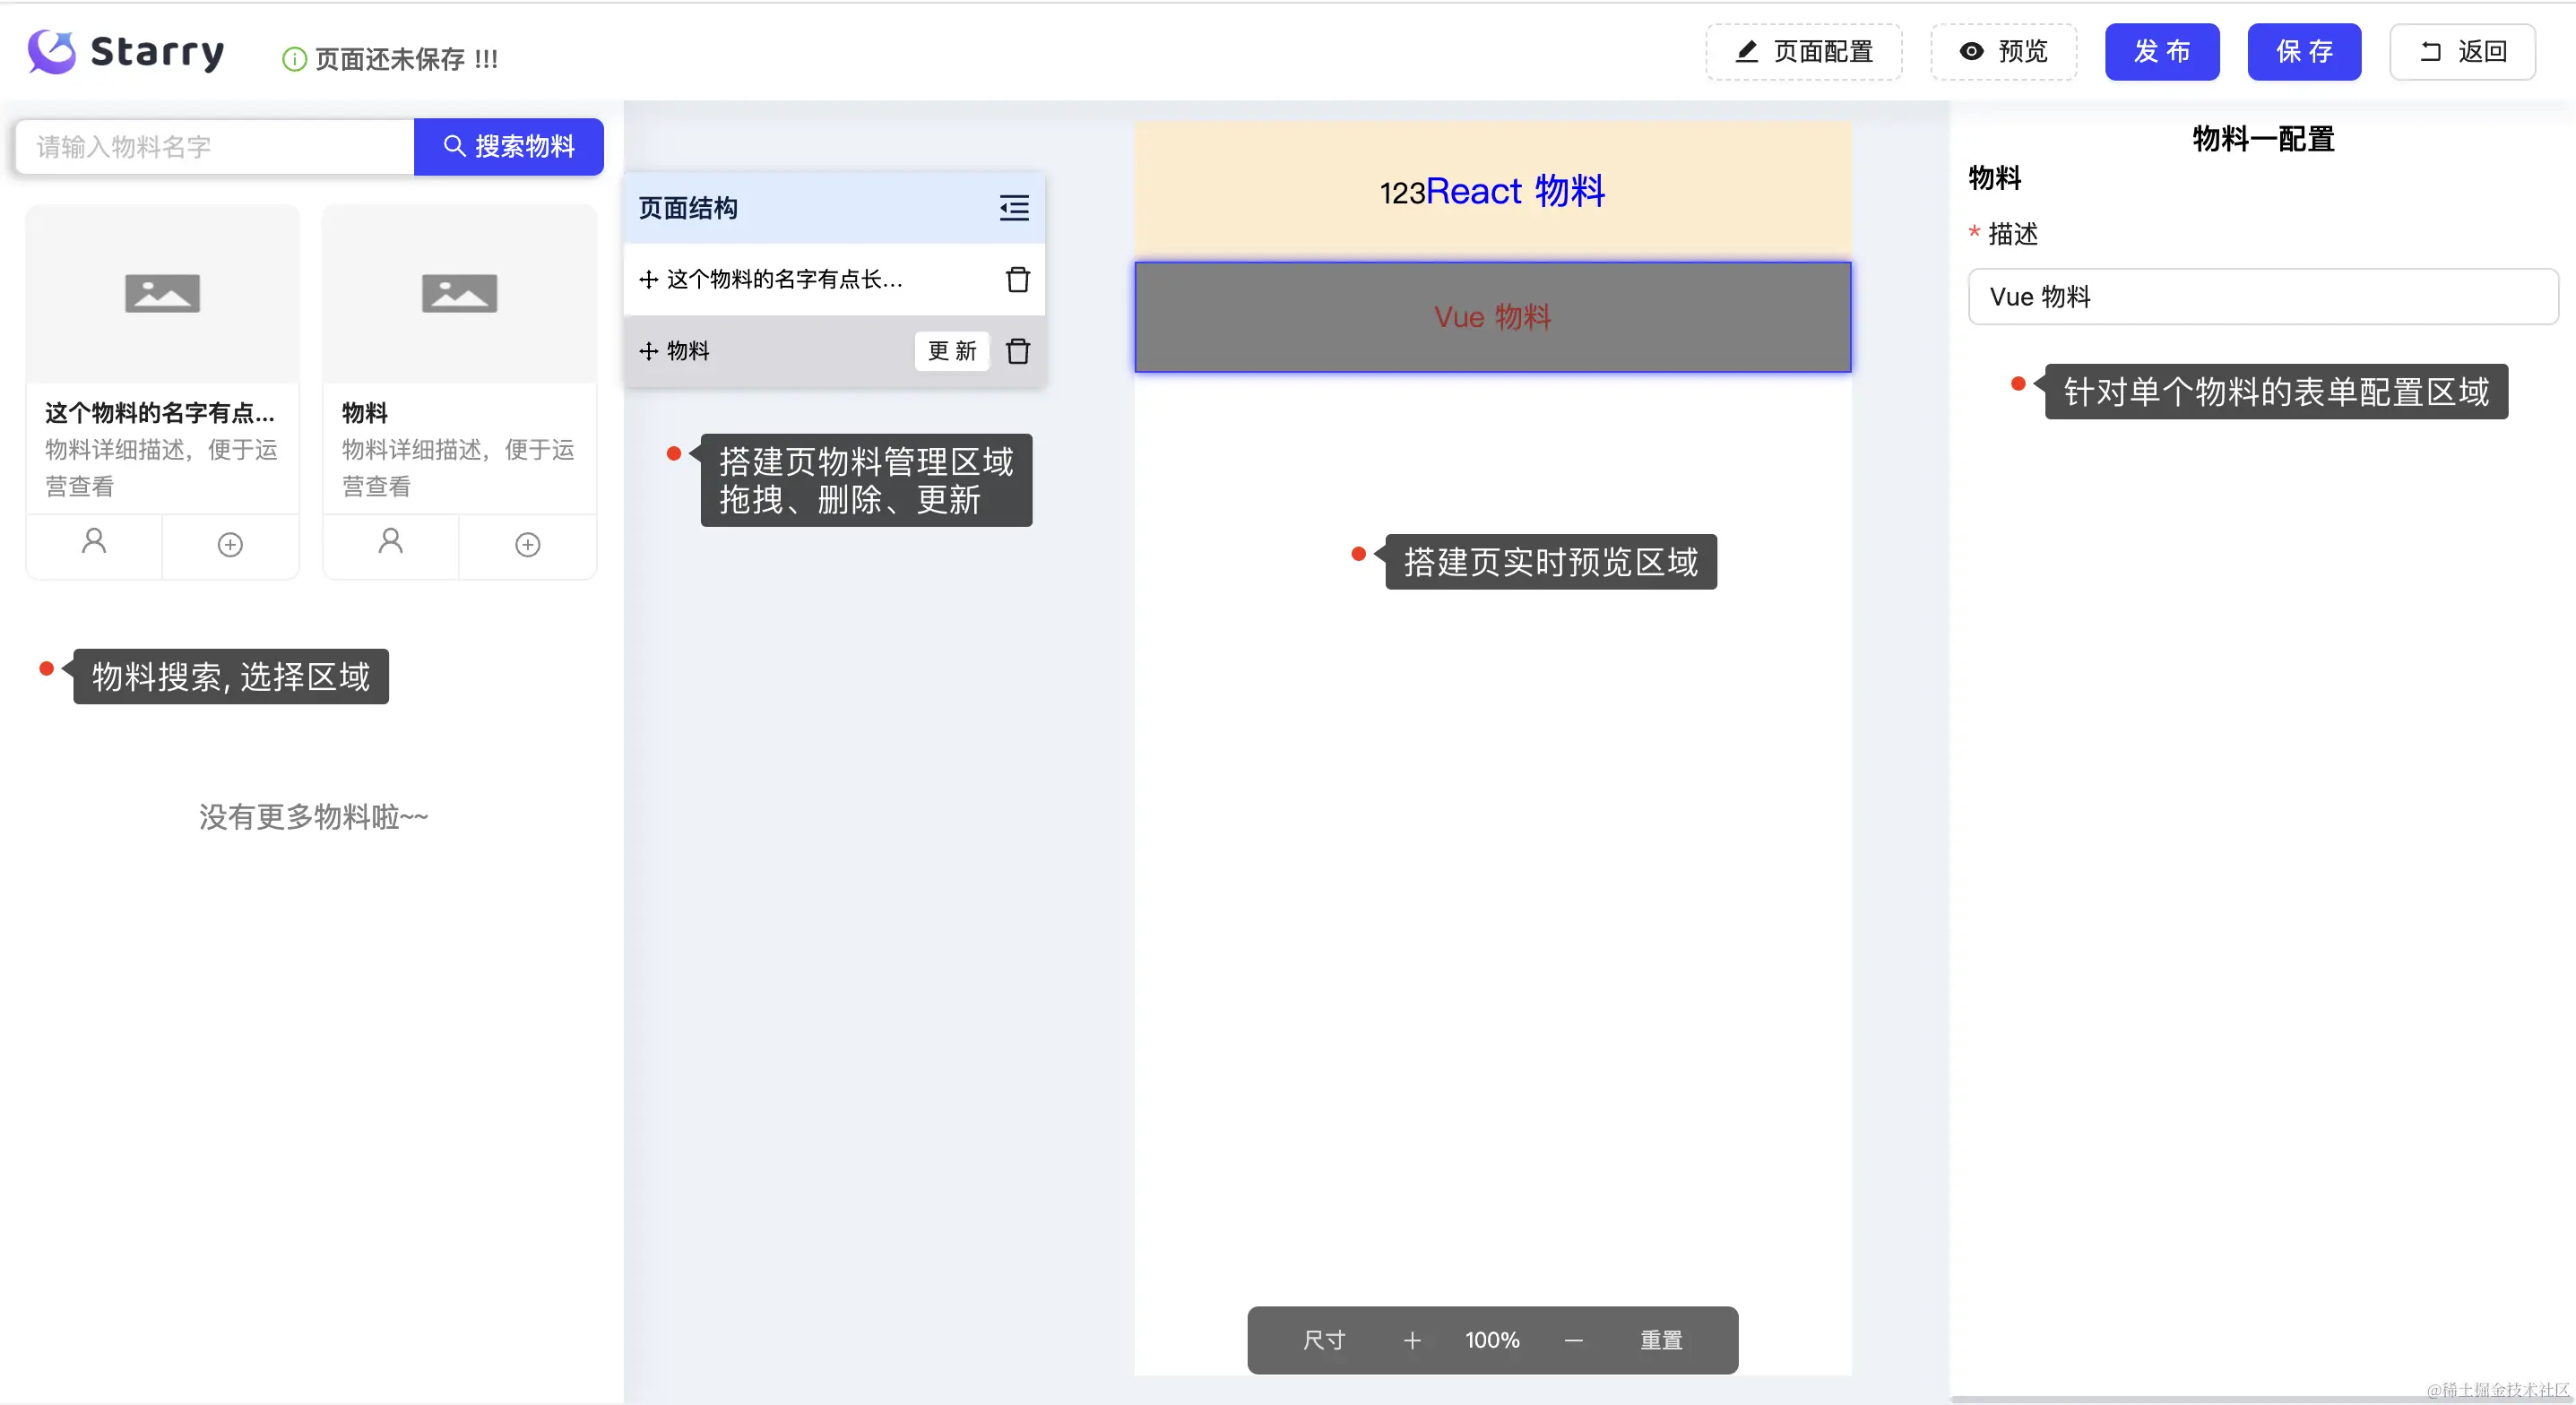Add the second 物料 card with plus icon
Viewport: 2576px width, 1405px height.
click(527, 544)
